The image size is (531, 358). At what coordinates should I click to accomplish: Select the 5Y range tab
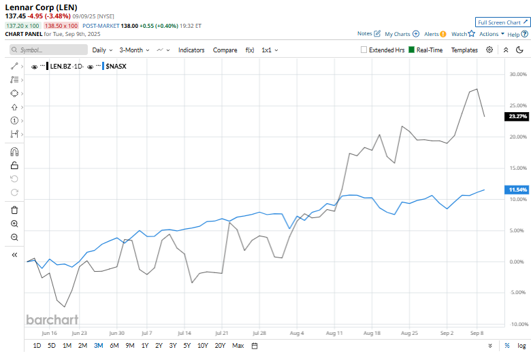(187, 346)
